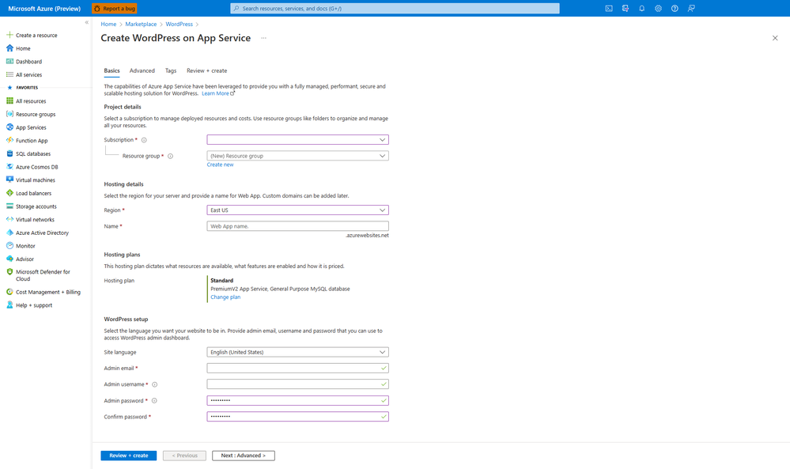Image resolution: width=790 pixels, height=469 pixels.
Task: Click the Confirm password field
Action: point(298,417)
